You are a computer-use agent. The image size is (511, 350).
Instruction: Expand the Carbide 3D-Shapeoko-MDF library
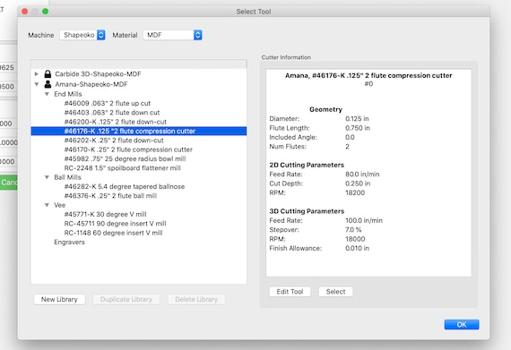(x=37, y=74)
